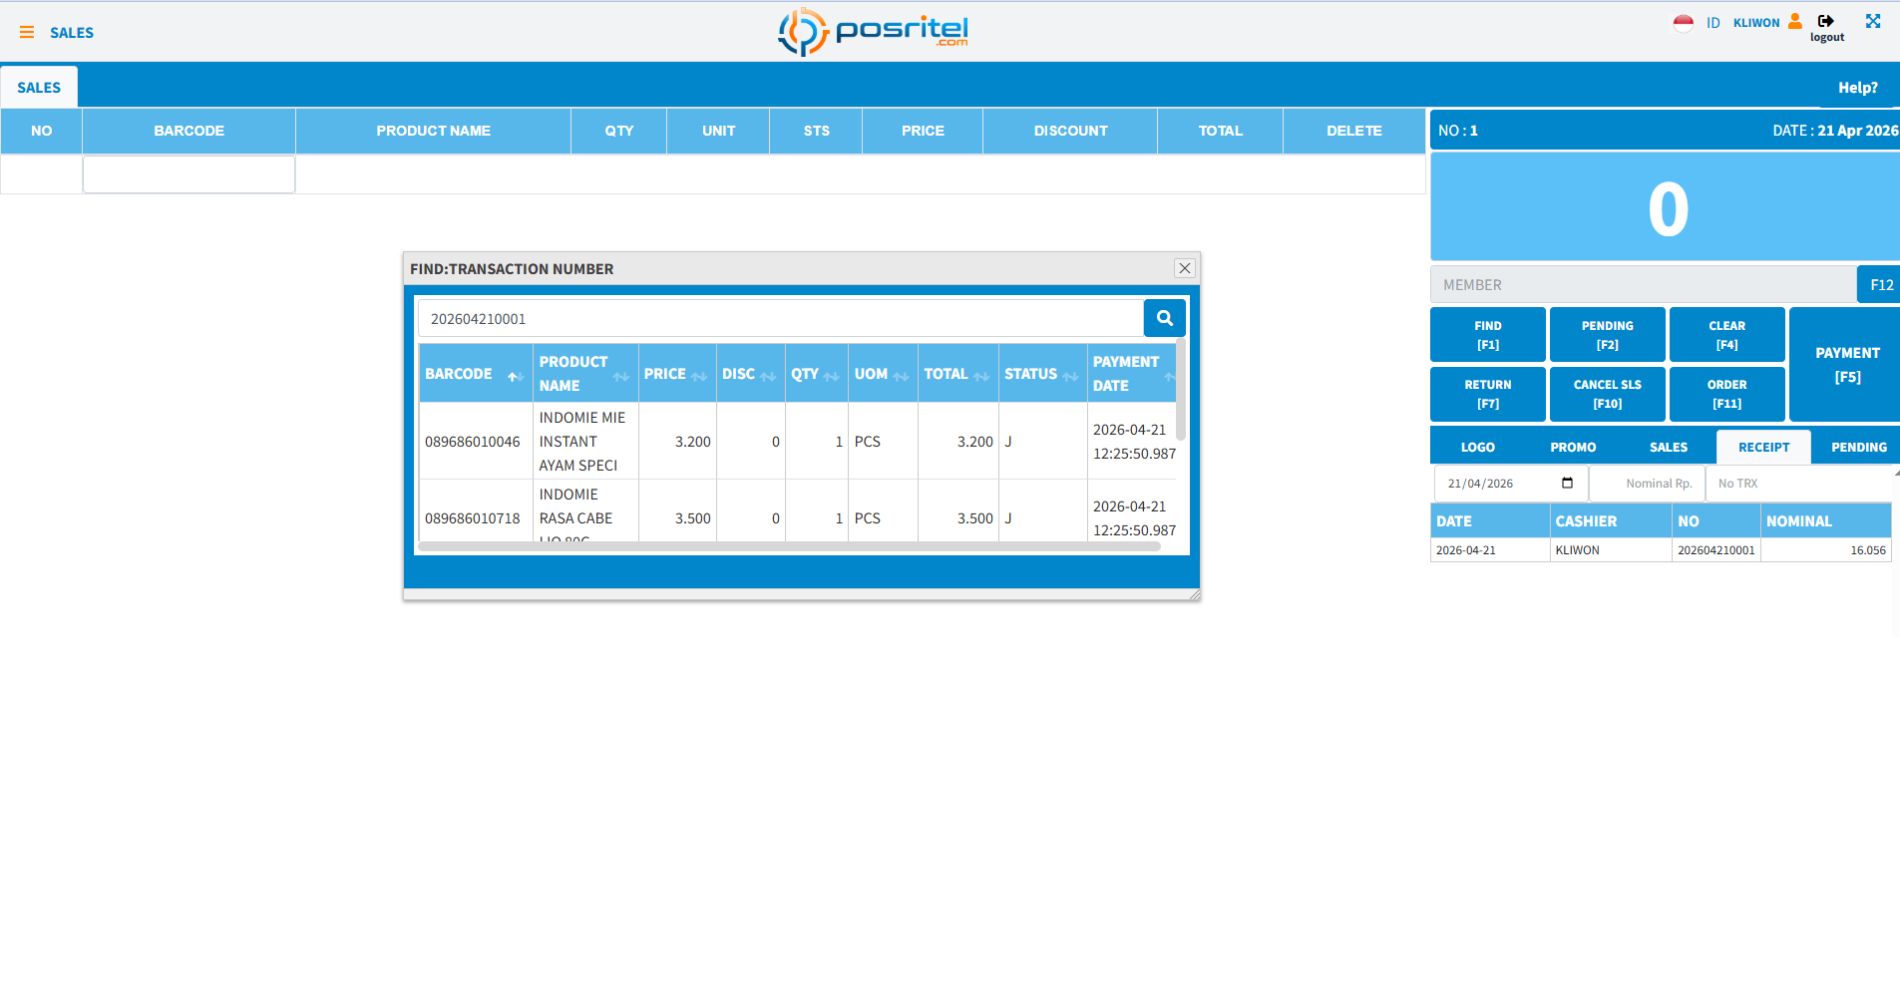Sort the Find table by UOM column
1900x989 pixels.
883,374
